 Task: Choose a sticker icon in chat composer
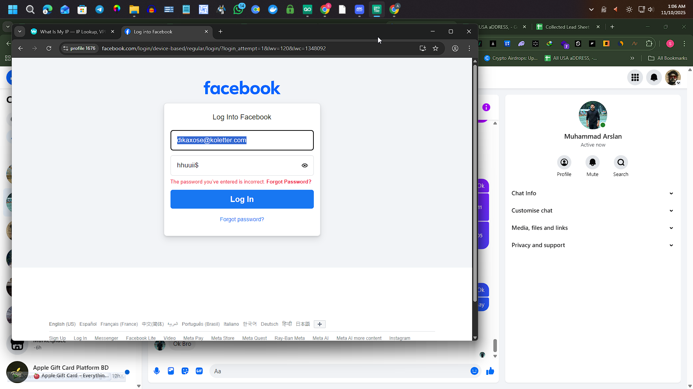(x=185, y=371)
